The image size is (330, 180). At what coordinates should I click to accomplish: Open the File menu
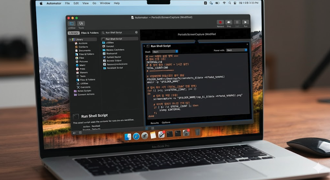point(67,3)
